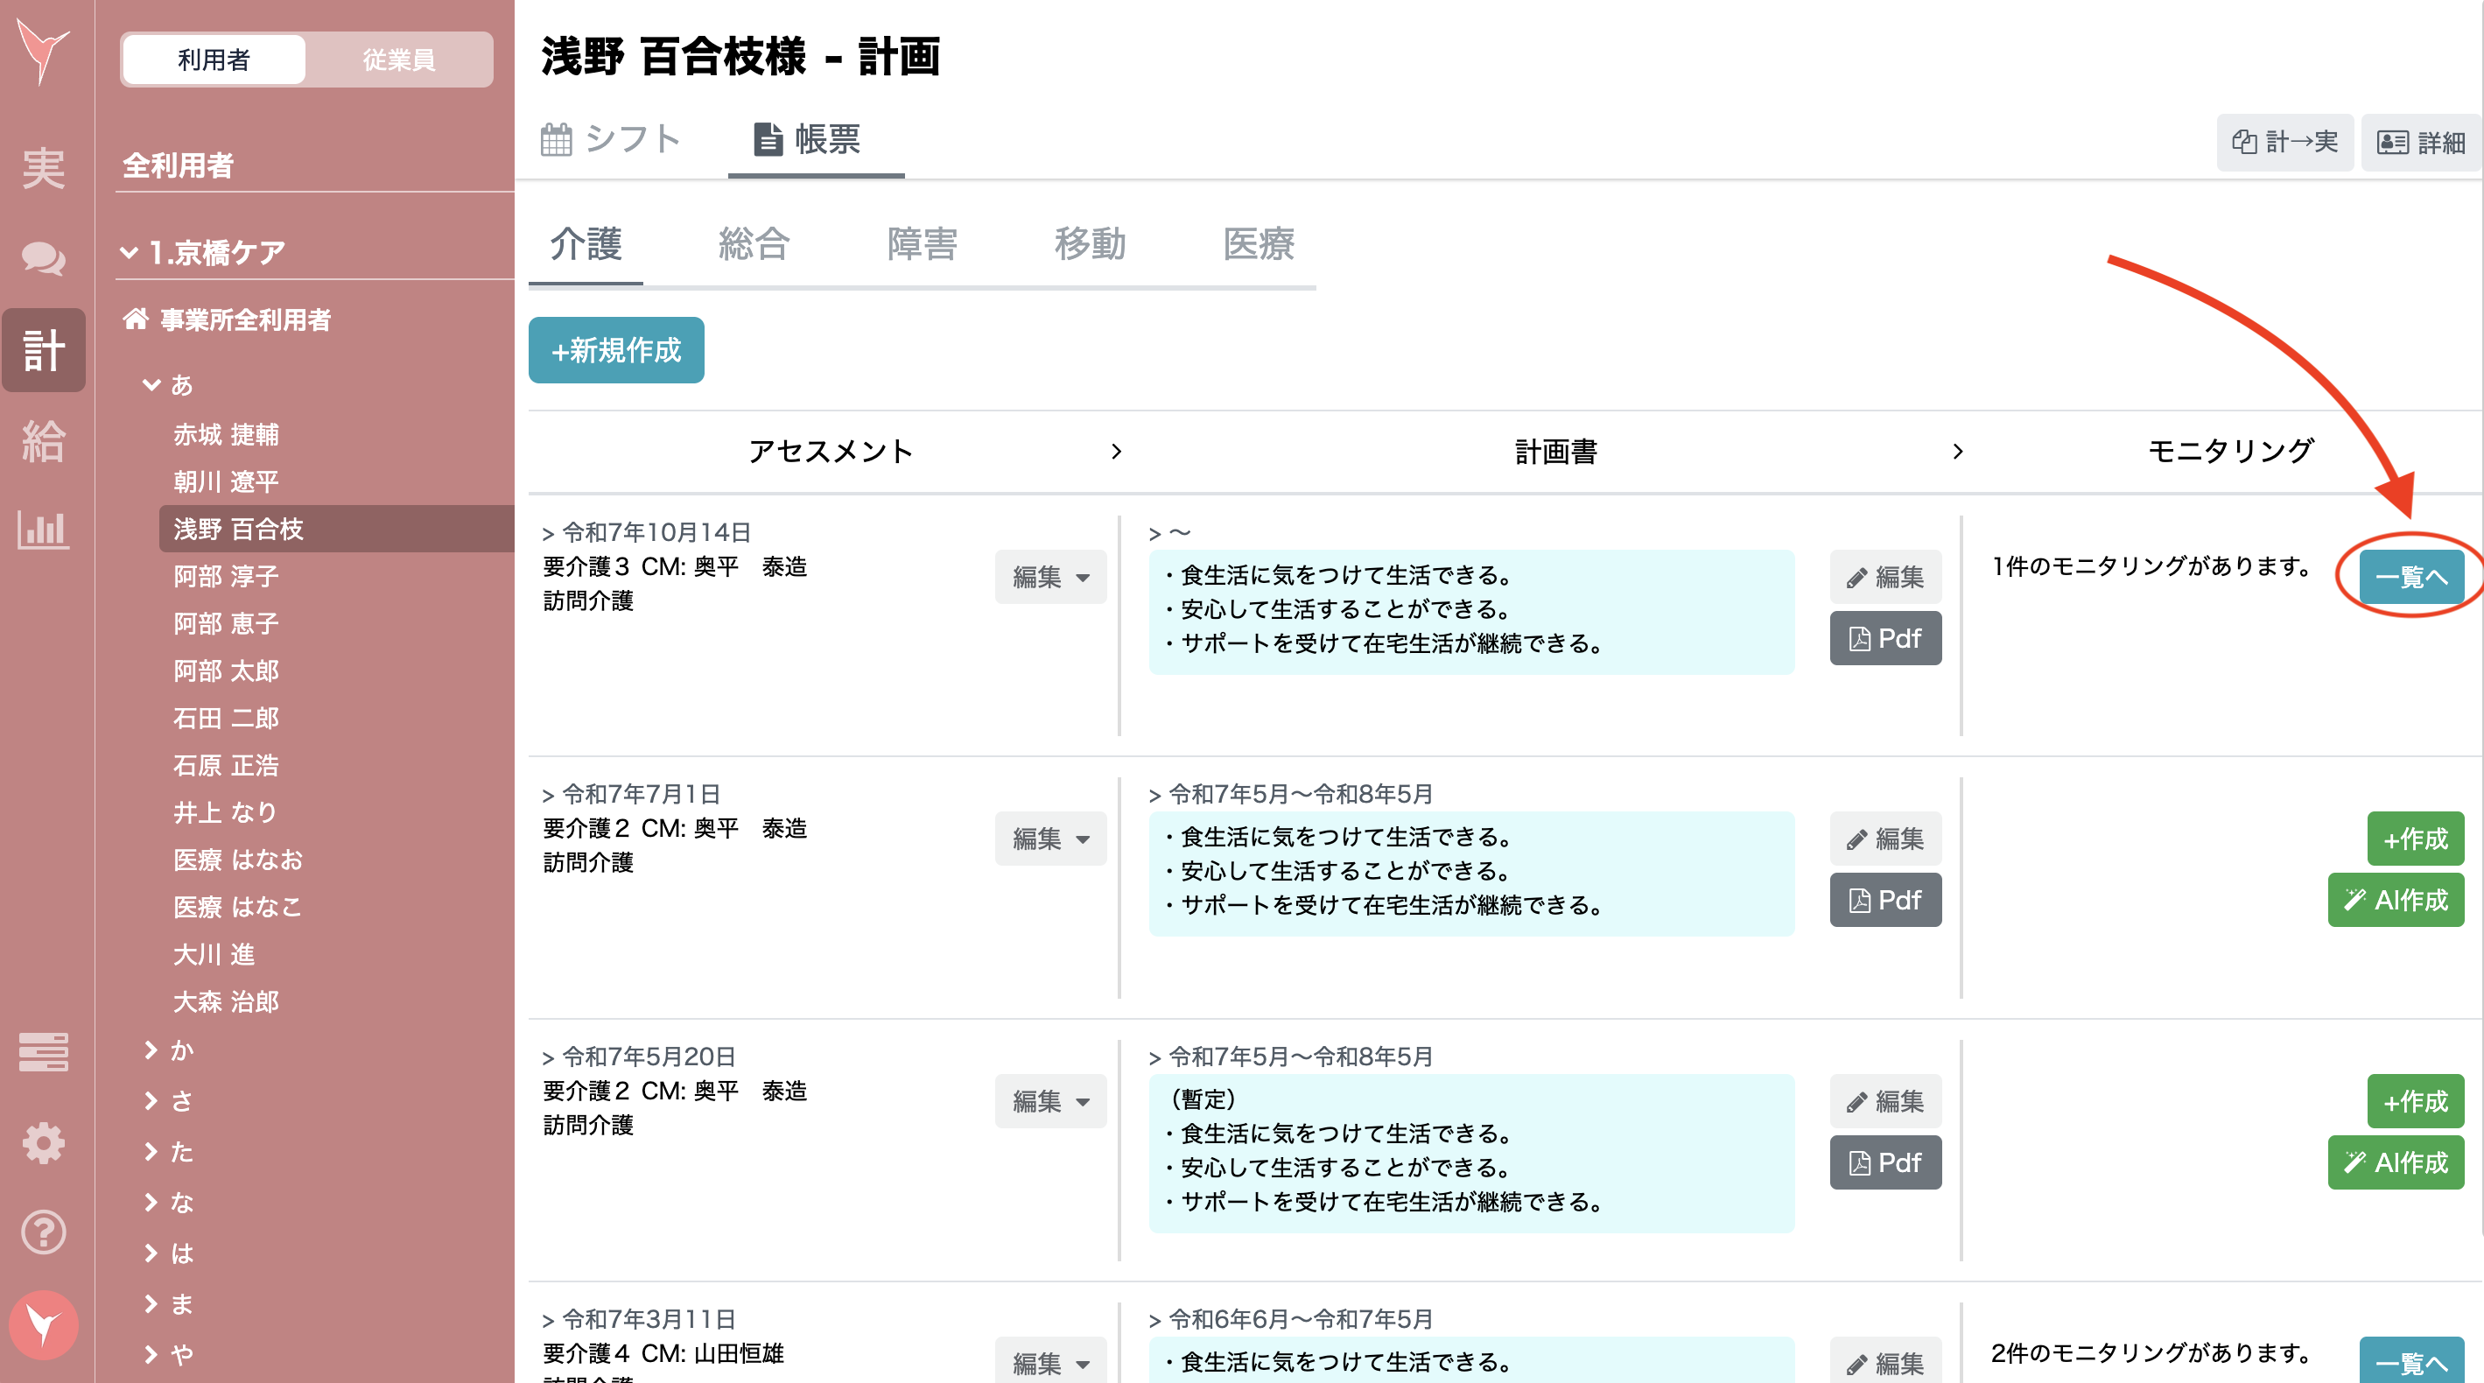This screenshot has width=2484, height=1383.
Task: Open the 給 section from the sidebar
Action: [x=44, y=442]
